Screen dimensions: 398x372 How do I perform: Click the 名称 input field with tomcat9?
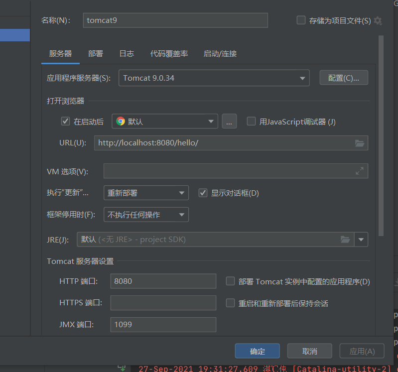(175, 20)
